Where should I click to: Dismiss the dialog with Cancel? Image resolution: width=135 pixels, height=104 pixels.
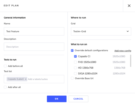point(78,99)
